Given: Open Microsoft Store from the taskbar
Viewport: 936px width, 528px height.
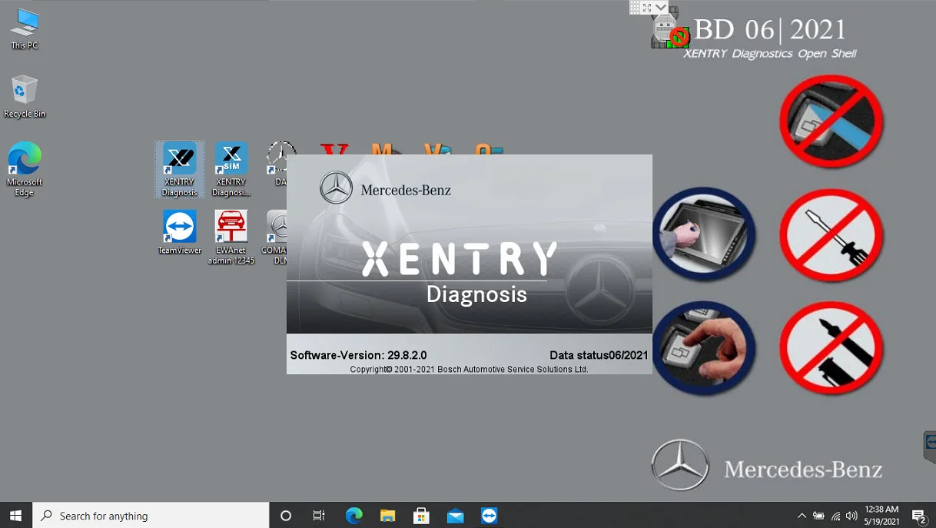Looking at the screenshot, I should tap(421, 516).
